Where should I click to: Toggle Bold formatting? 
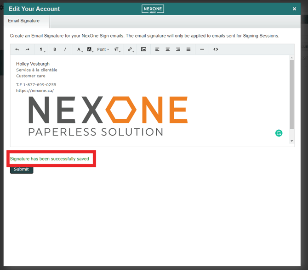tap(55, 50)
